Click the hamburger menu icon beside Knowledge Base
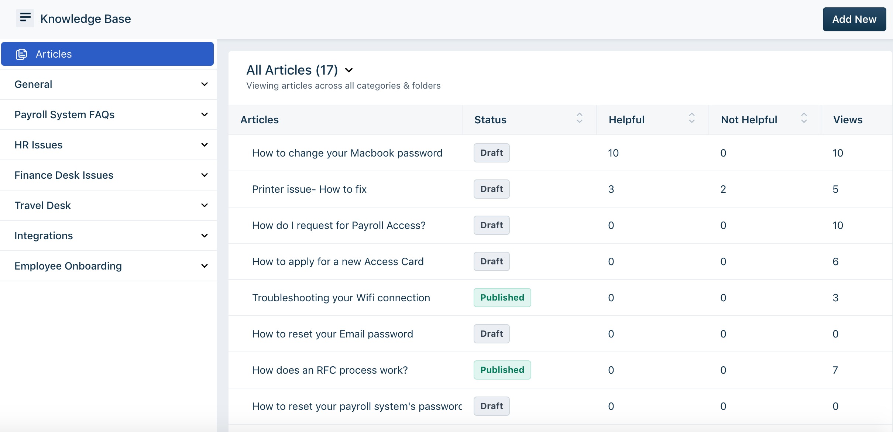The height and width of the screenshot is (432, 893). coord(25,18)
